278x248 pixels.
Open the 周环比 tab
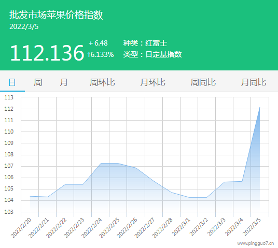(x=102, y=82)
